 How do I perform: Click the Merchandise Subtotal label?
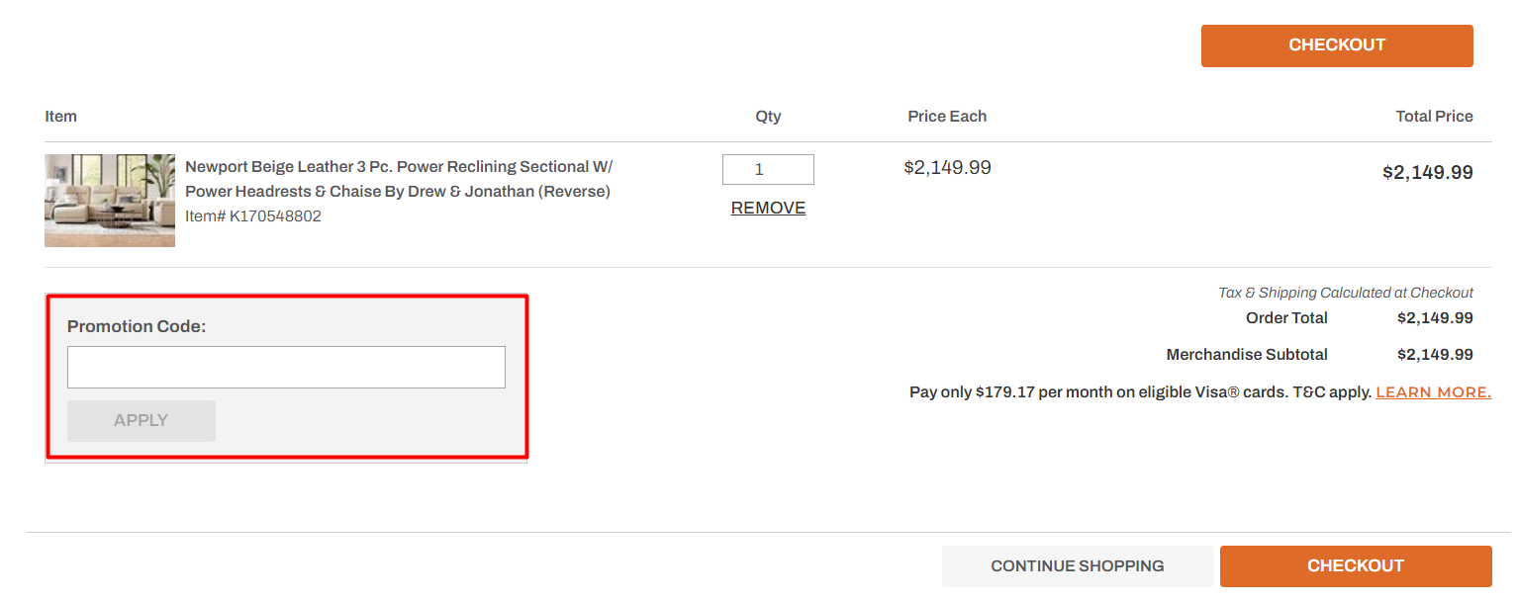1247,354
